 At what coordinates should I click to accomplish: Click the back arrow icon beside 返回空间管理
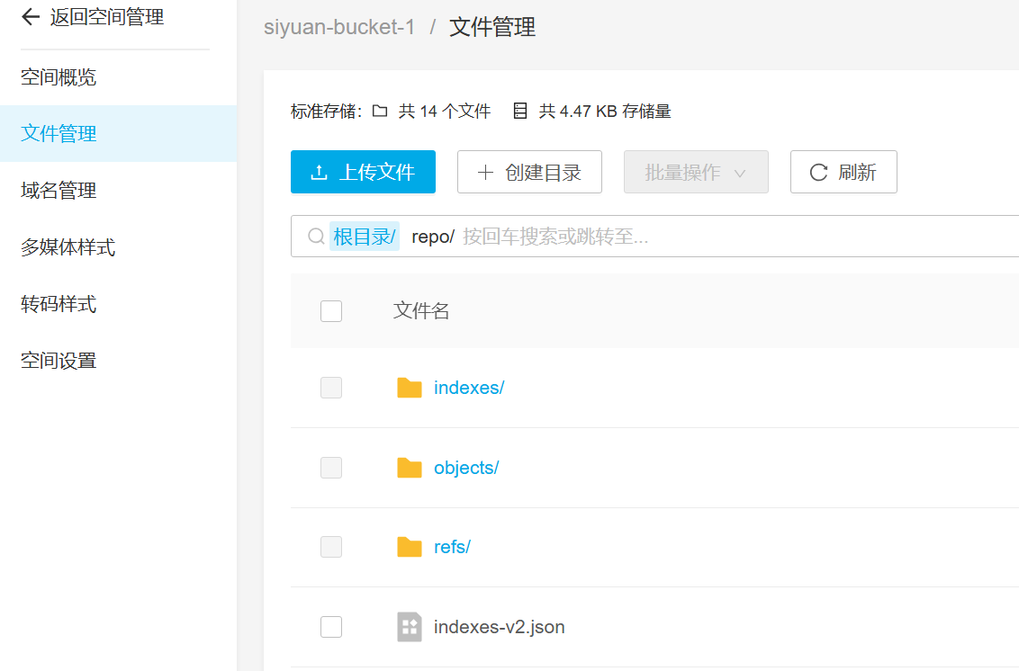pos(31,17)
